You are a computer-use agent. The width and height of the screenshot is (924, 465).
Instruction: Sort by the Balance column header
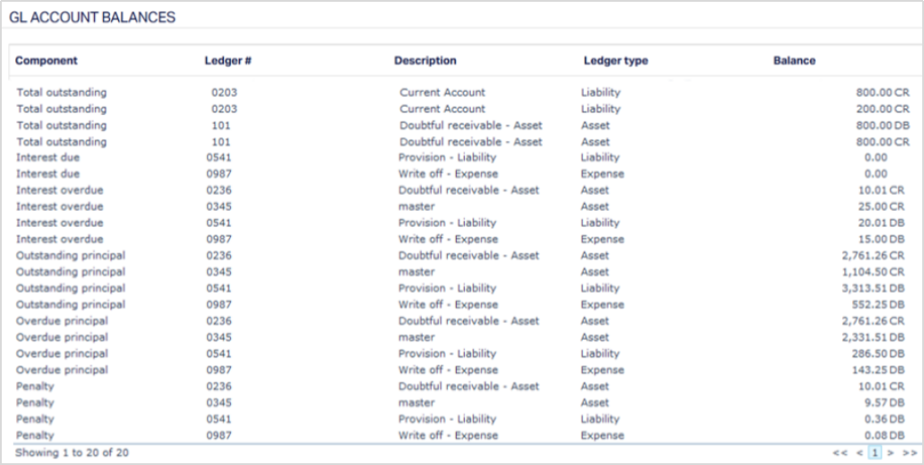[x=794, y=61]
